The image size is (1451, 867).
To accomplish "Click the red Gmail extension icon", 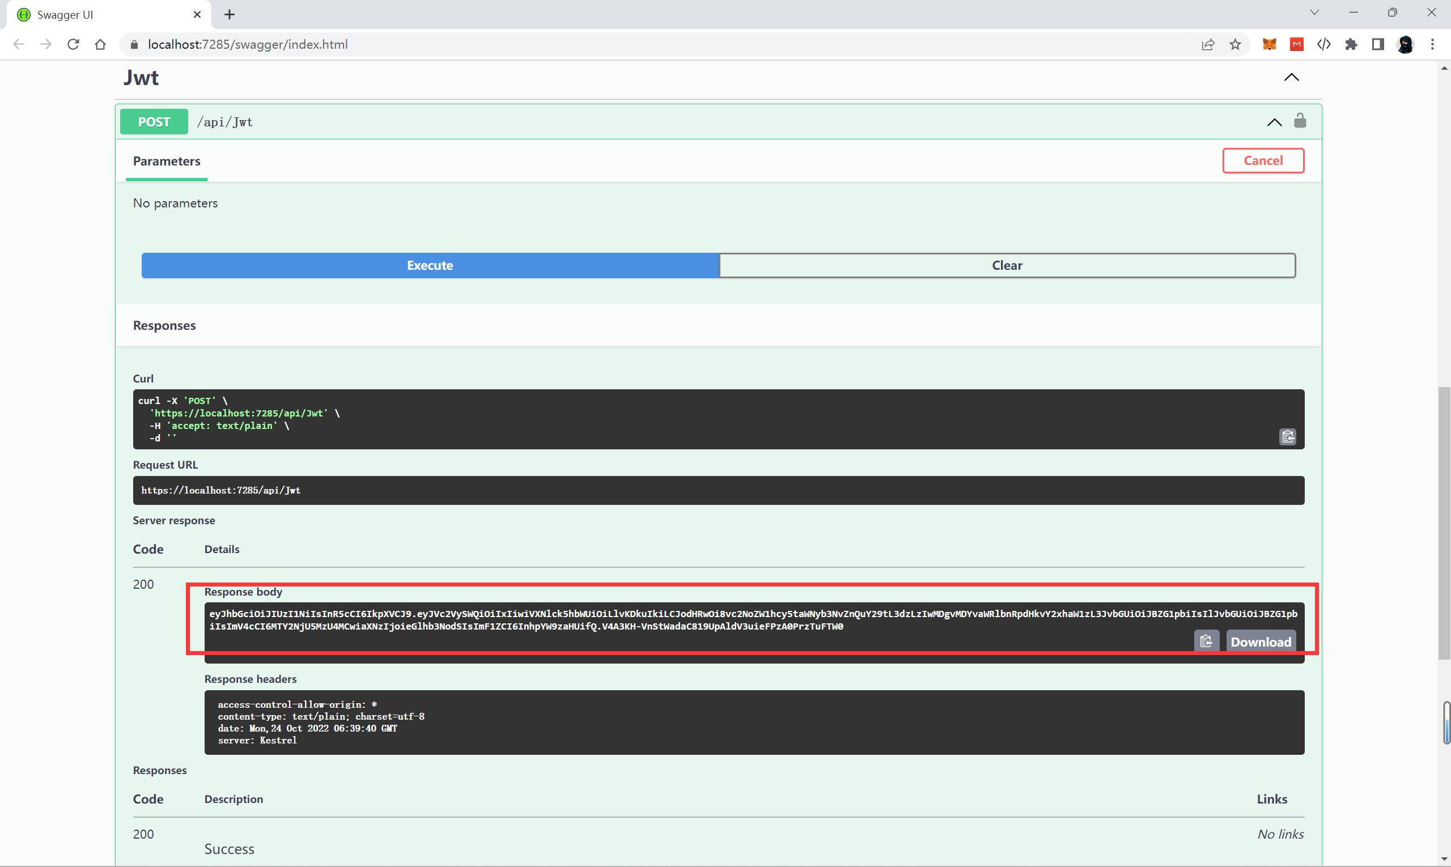I will pyautogui.click(x=1297, y=44).
